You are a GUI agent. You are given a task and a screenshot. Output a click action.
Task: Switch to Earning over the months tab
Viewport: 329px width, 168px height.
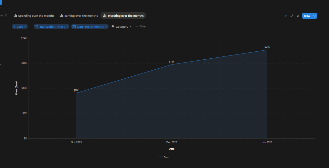coord(79,16)
